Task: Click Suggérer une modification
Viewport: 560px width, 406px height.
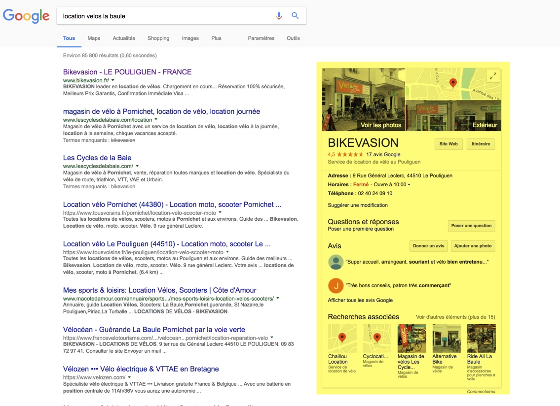Action: 358,205
